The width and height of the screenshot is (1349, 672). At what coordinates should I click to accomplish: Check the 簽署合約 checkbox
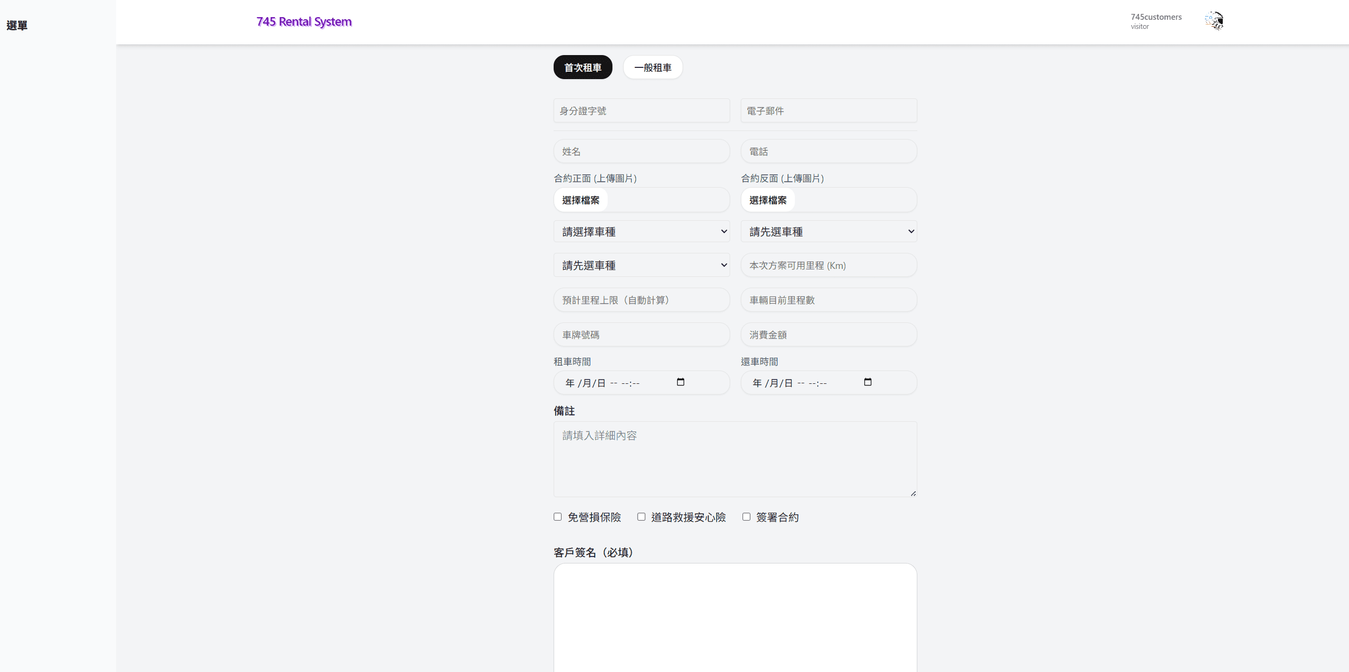(746, 516)
